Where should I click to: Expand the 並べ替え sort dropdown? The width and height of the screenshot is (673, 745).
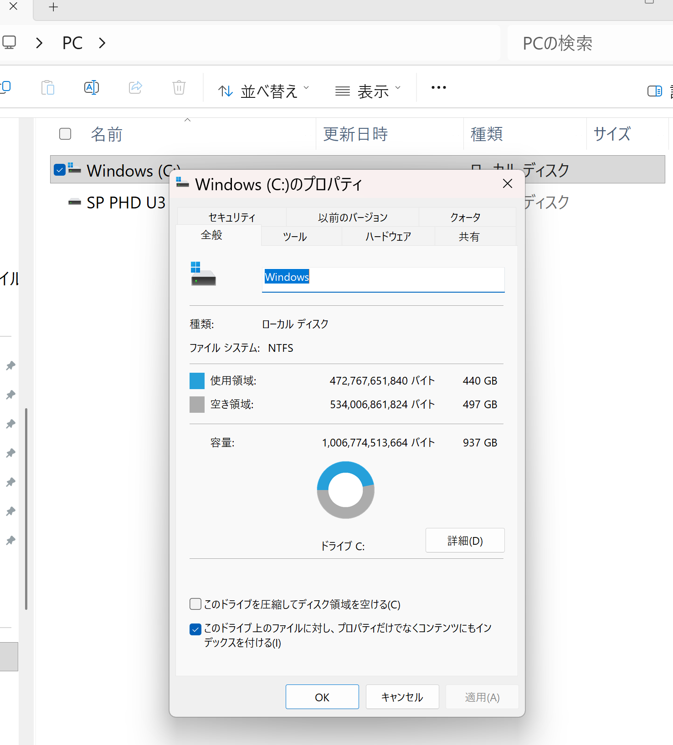coord(264,91)
